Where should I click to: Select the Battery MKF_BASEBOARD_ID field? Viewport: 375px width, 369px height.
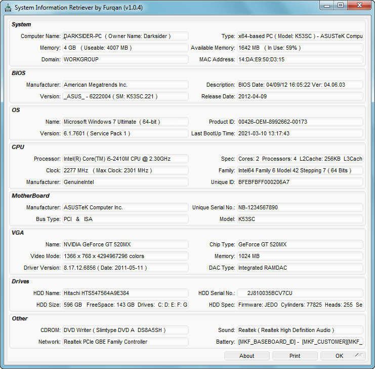coord(300,342)
